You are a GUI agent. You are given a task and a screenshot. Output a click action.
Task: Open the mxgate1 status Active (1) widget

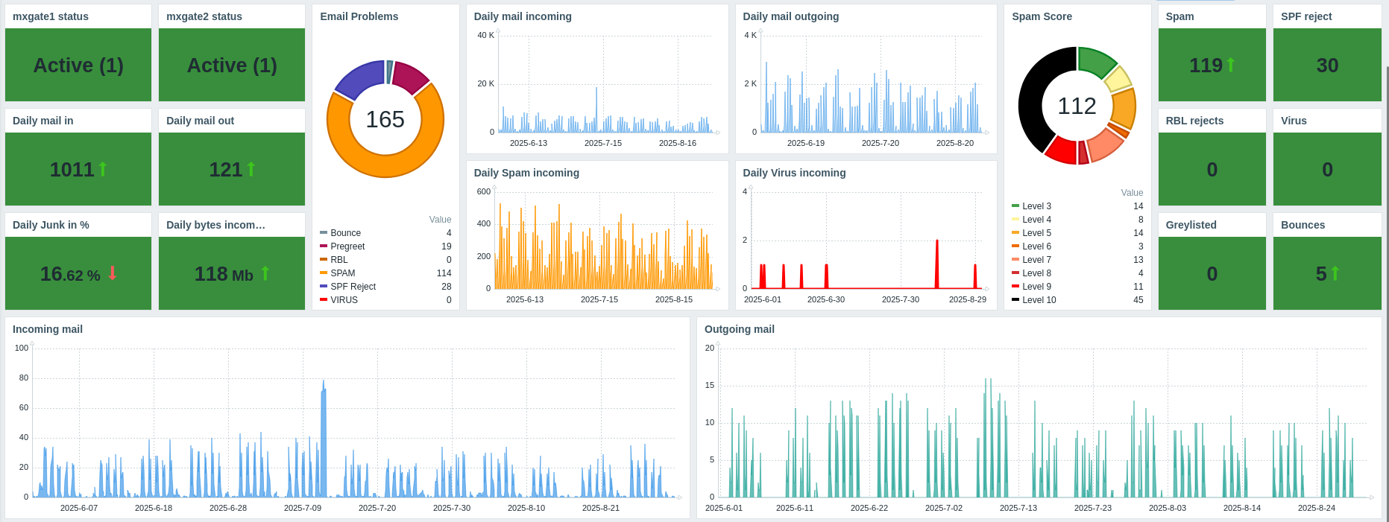click(78, 66)
